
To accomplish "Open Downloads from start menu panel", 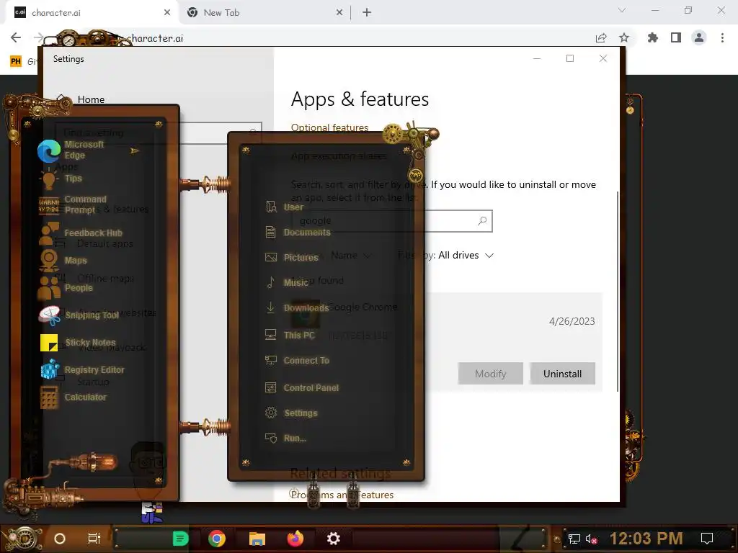I will [296, 308].
